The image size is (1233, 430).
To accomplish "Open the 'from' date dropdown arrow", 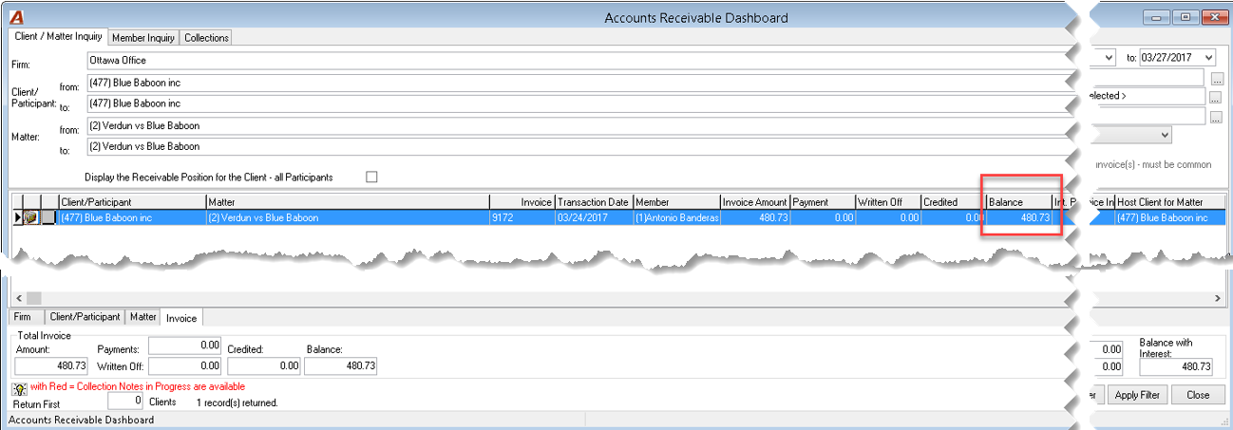I will [x=1107, y=58].
